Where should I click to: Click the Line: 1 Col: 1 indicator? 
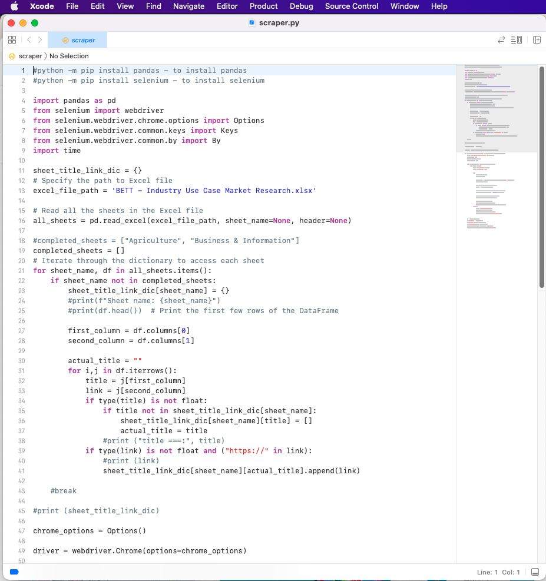coord(498,572)
